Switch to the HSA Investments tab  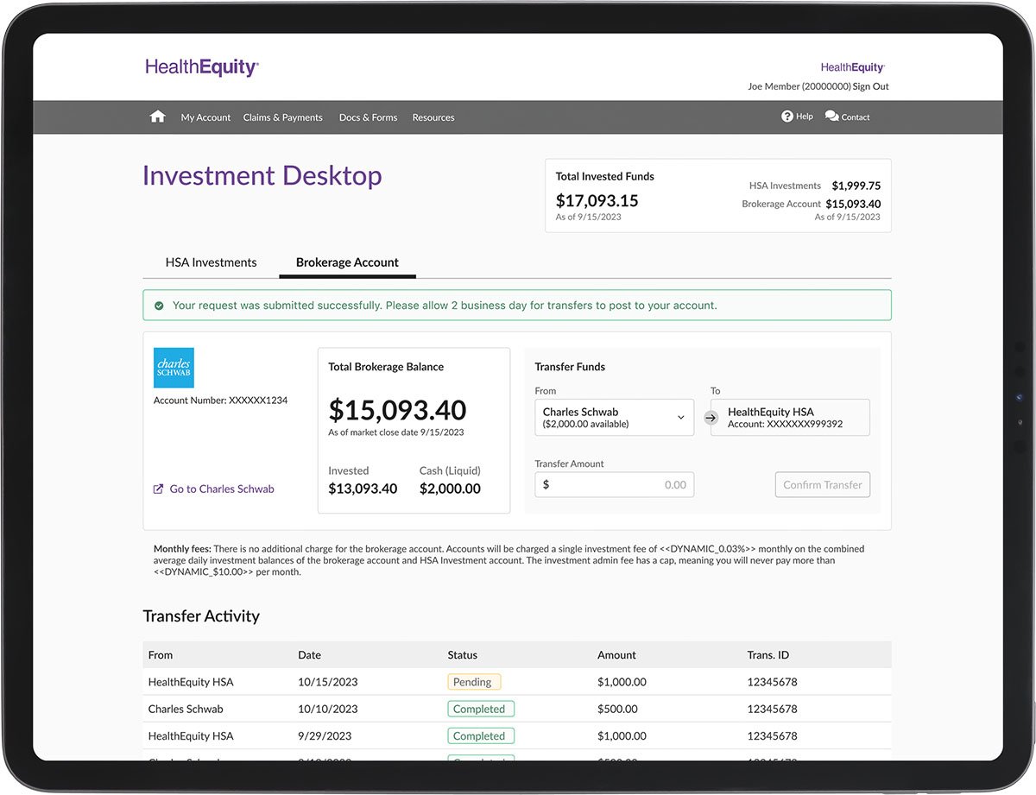[211, 262]
